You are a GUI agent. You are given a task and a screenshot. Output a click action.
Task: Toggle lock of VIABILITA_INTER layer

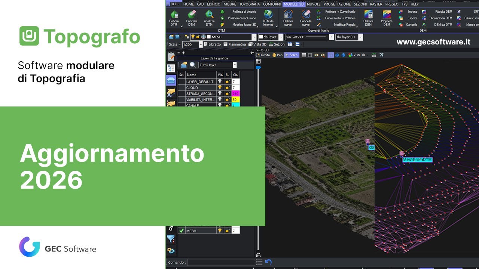tap(227, 99)
